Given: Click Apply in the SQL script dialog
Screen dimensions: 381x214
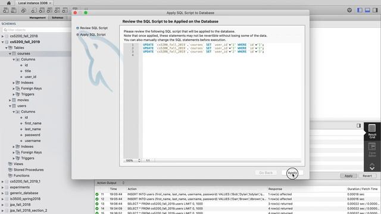Looking at the screenshot, I should (x=292, y=173).
